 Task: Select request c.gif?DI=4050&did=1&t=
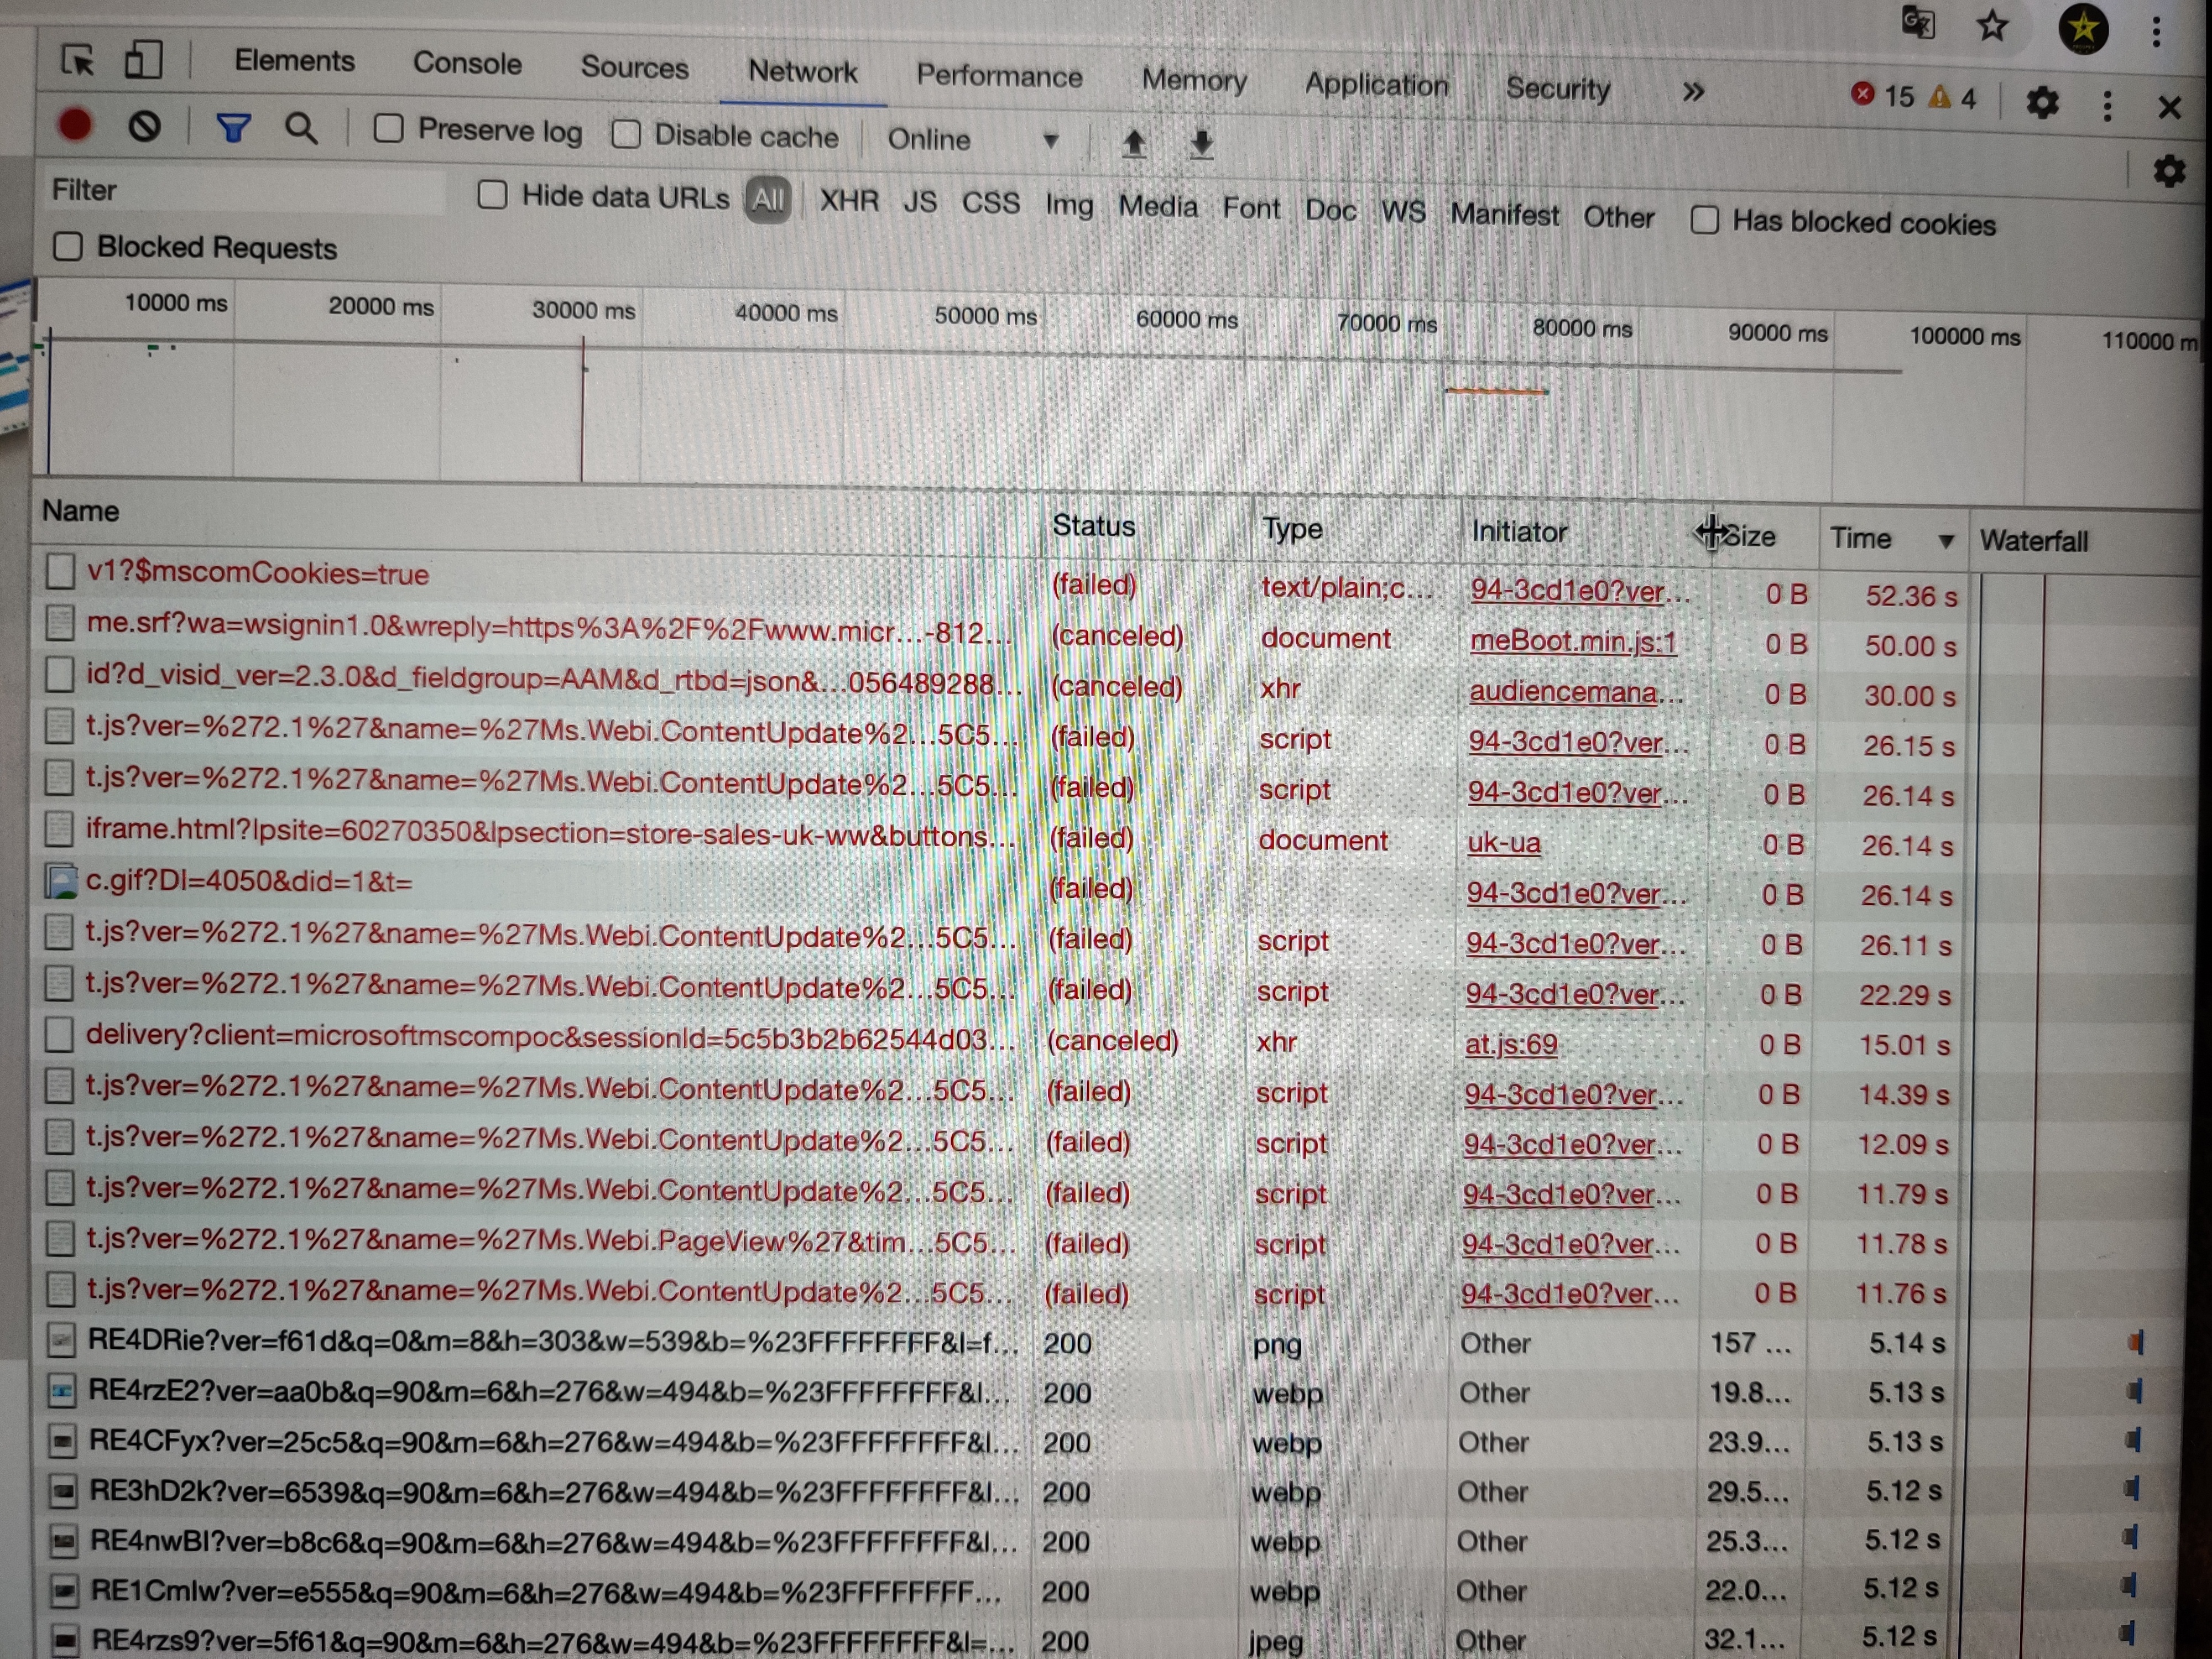[x=248, y=881]
